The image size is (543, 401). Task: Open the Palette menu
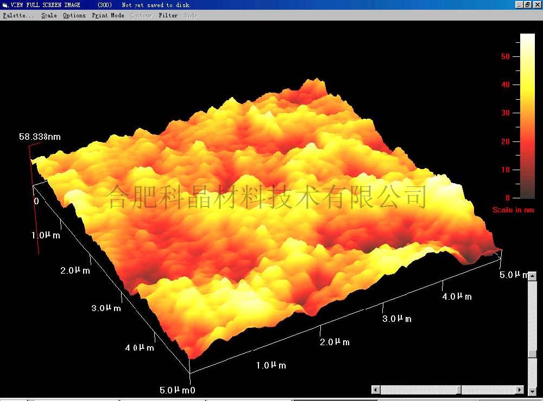[x=18, y=15]
